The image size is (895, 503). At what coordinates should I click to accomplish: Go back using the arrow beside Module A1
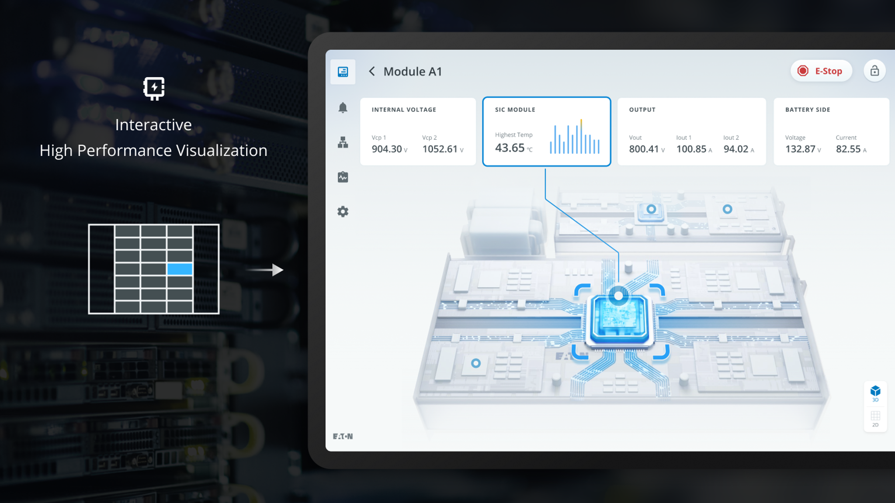(x=372, y=71)
